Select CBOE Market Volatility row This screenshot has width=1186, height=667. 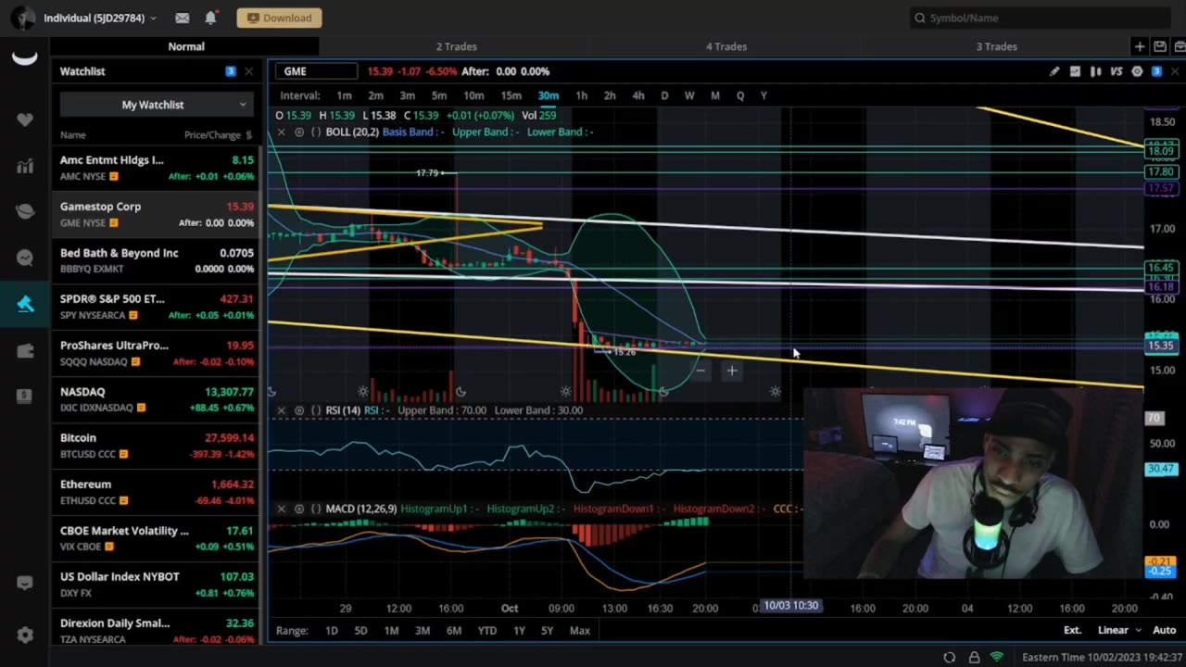tap(156, 538)
